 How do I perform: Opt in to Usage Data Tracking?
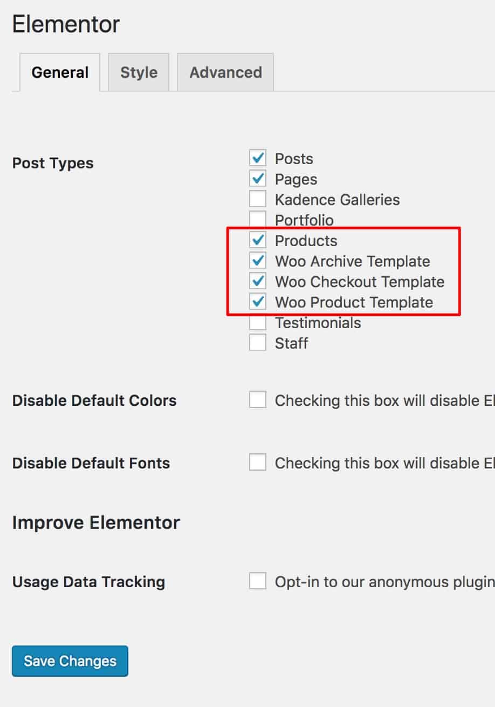[258, 581]
